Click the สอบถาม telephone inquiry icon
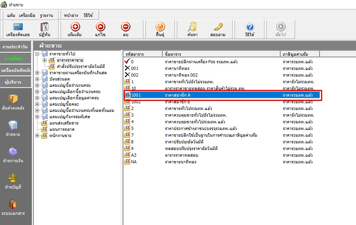356x225 pixels. coord(218,29)
